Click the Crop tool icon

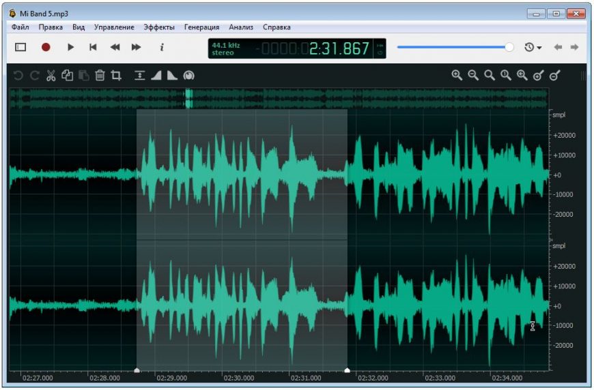tap(116, 76)
